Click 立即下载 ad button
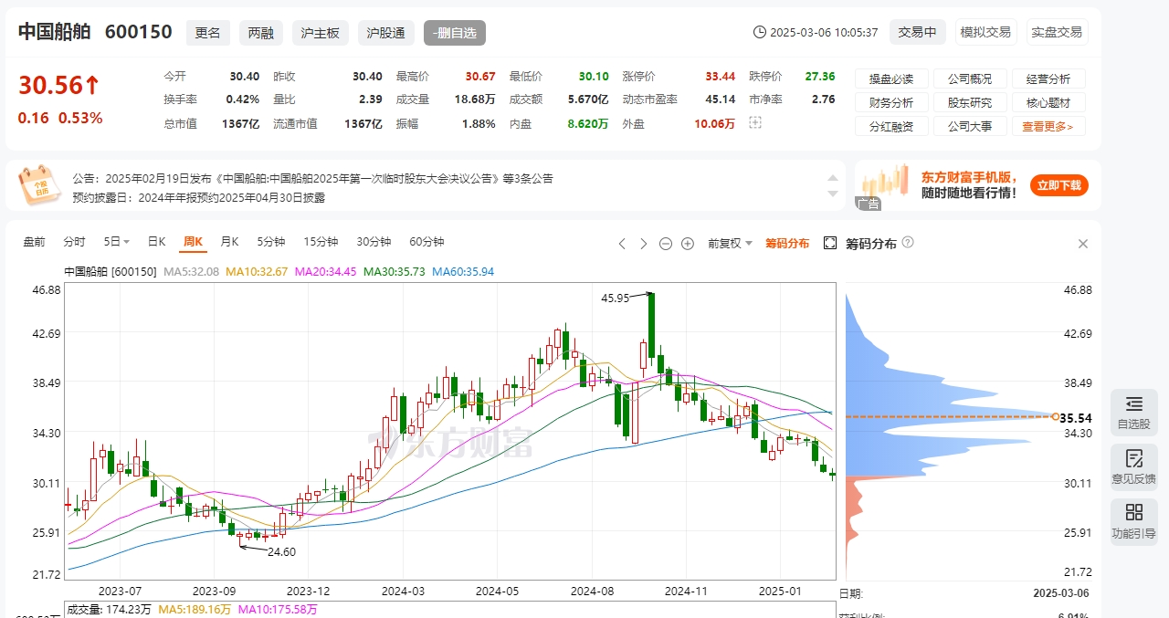The height and width of the screenshot is (618, 1169). coord(1059,185)
